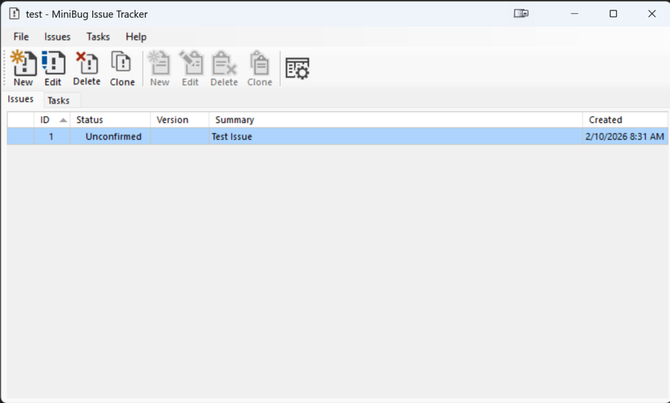The image size is (670, 403).
Task: Open the File menu
Action: (x=20, y=37)
